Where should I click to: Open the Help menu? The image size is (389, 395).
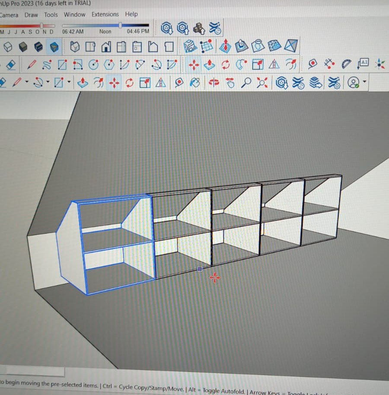click(x=131, y=14)
